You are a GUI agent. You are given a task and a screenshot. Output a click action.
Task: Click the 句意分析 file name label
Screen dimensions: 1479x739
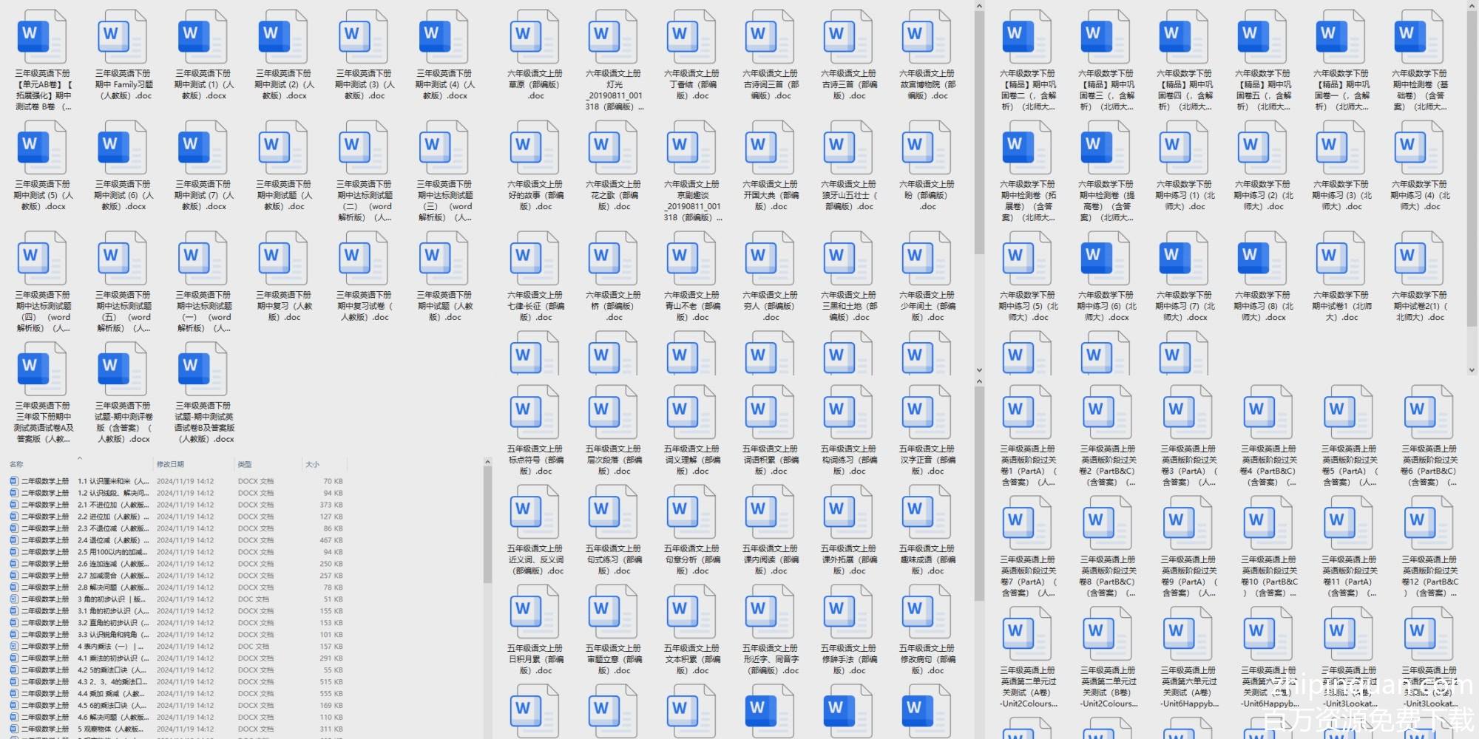point(691,559)
